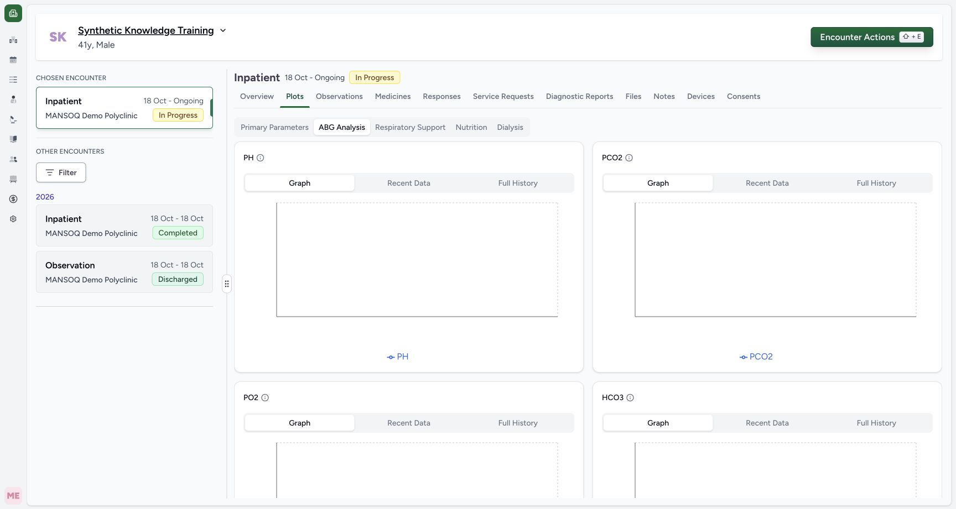
Task: Open the Filter for other encounters
Action: 61,172
